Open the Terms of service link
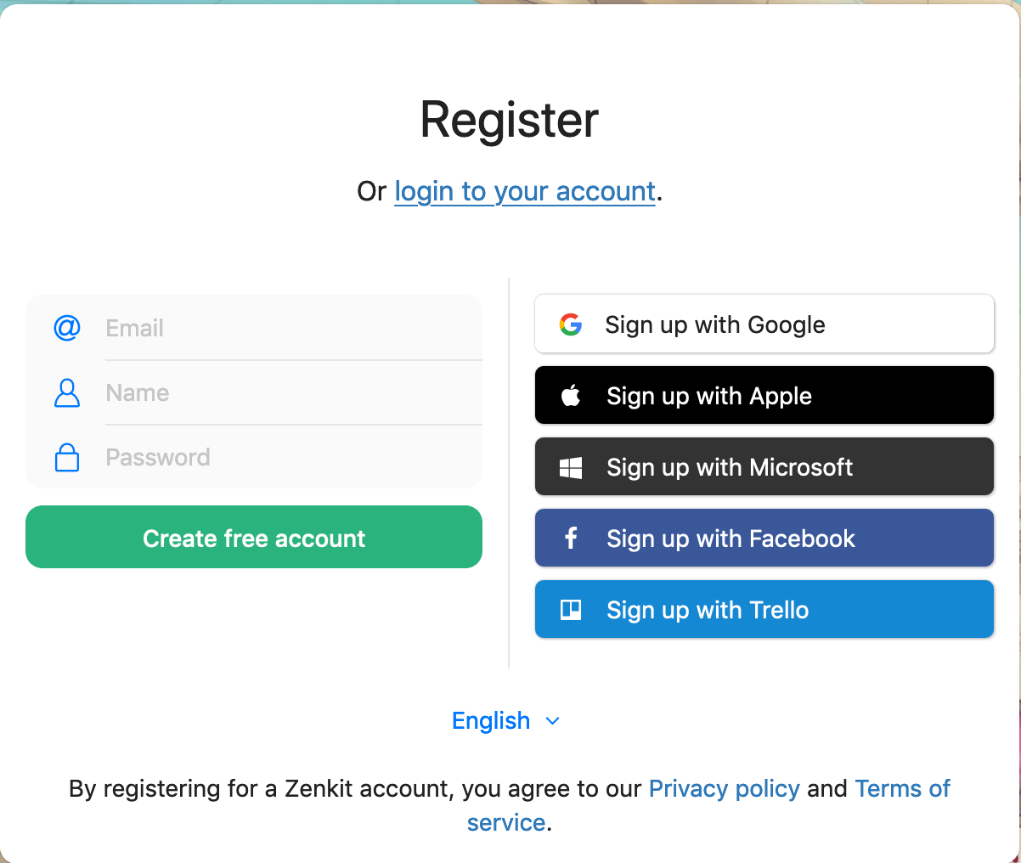Image resolution: width=1021 pixels, height=863 pixels. 902,788
